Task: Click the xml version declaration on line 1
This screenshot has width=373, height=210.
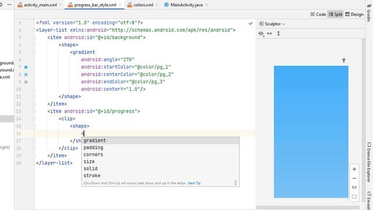Action: click(89, 23)
